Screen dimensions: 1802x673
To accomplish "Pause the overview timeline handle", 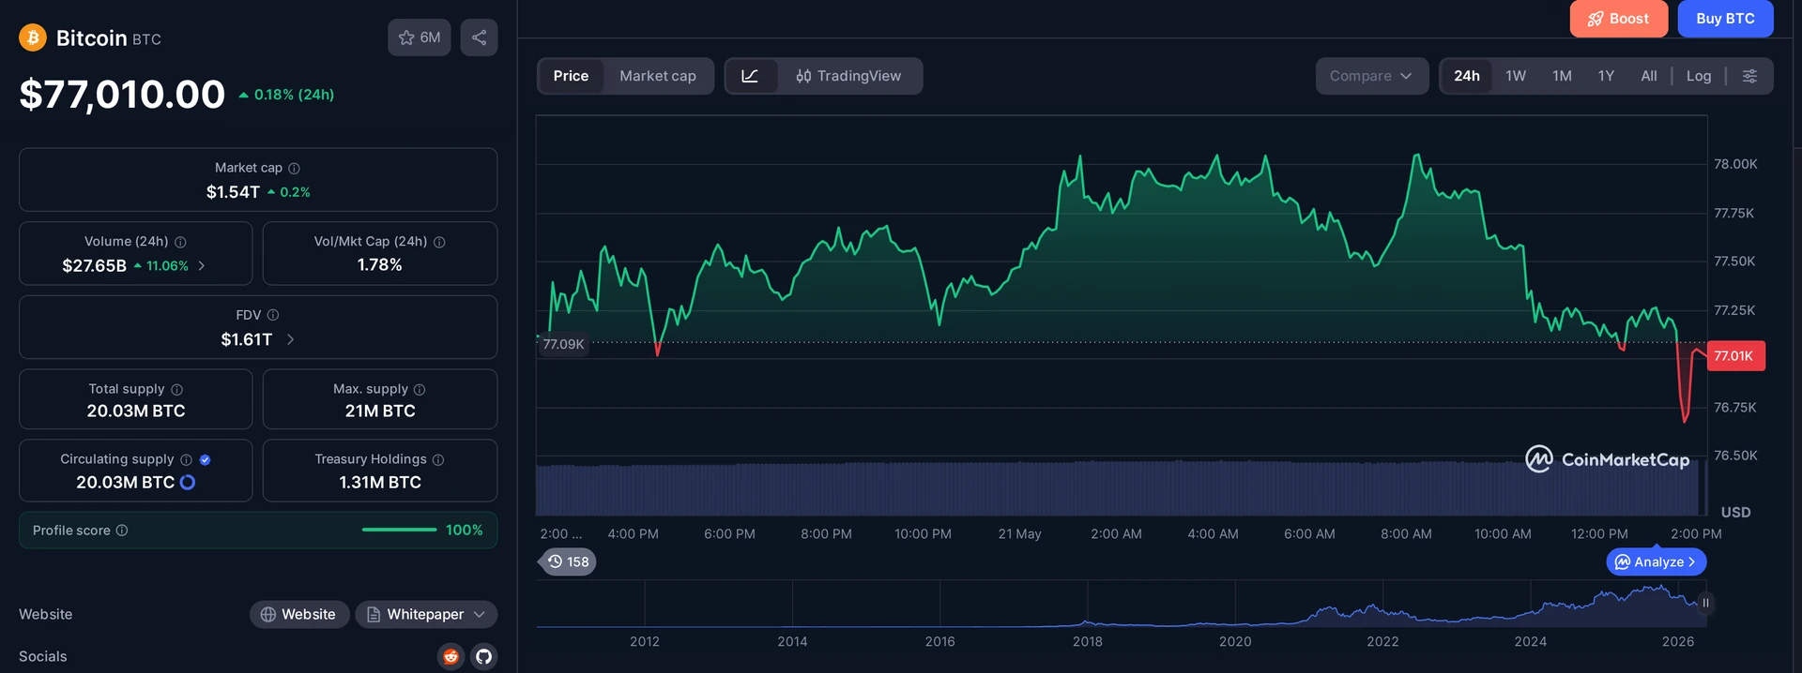I will coord(1705,603).
